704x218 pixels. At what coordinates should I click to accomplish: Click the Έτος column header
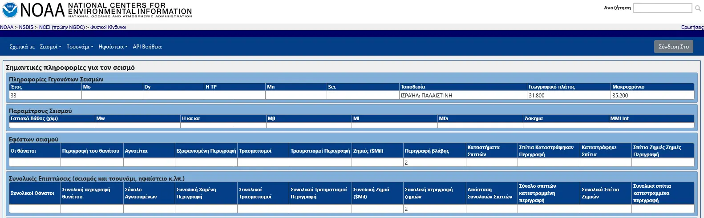[x=16, y=87]
